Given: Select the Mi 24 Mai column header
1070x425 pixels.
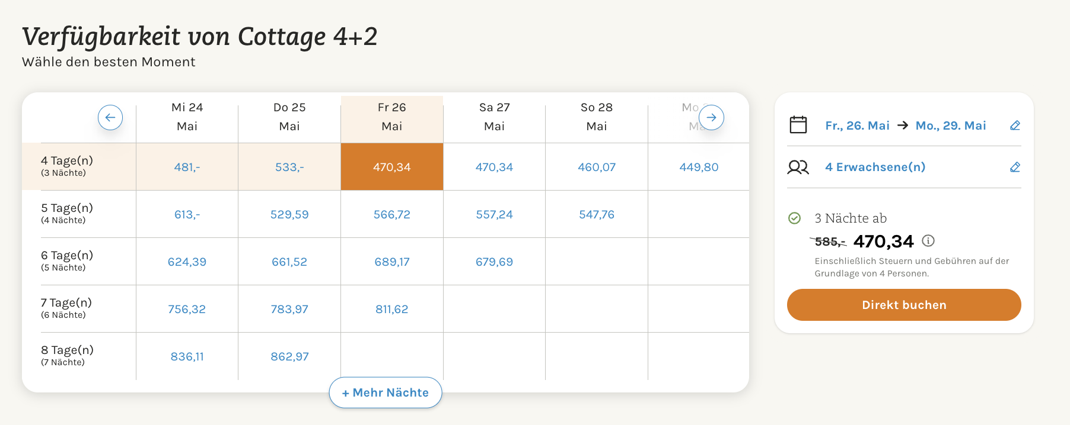Looking at the screenshot, I should 187,117.
